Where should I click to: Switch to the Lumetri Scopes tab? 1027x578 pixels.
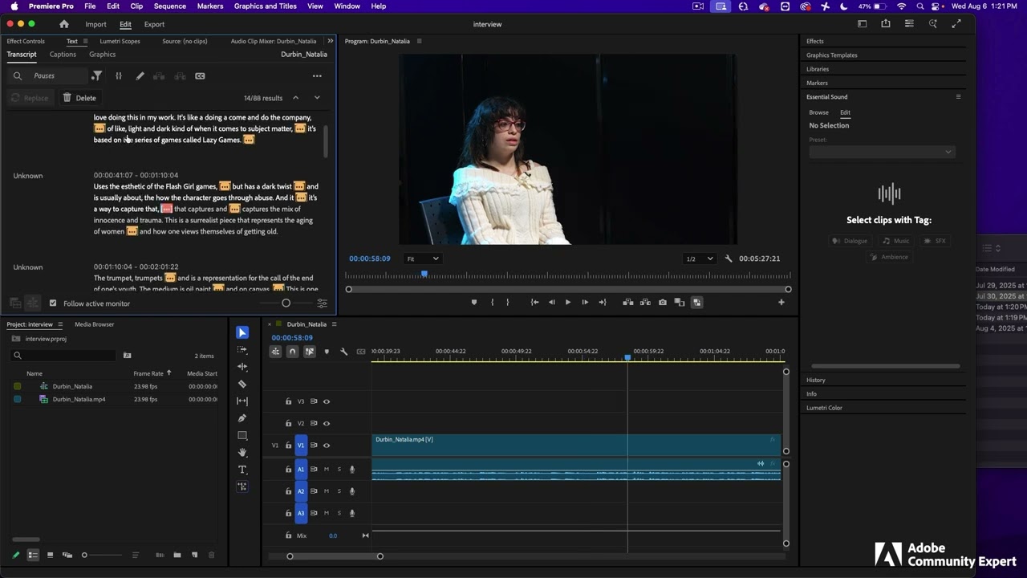coord(120,41)
